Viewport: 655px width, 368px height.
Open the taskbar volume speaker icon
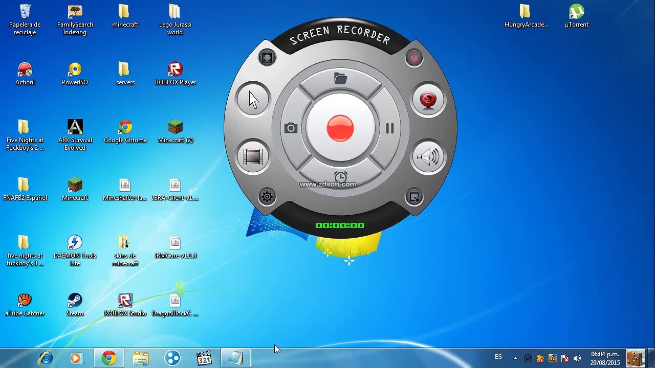[577, 358]
